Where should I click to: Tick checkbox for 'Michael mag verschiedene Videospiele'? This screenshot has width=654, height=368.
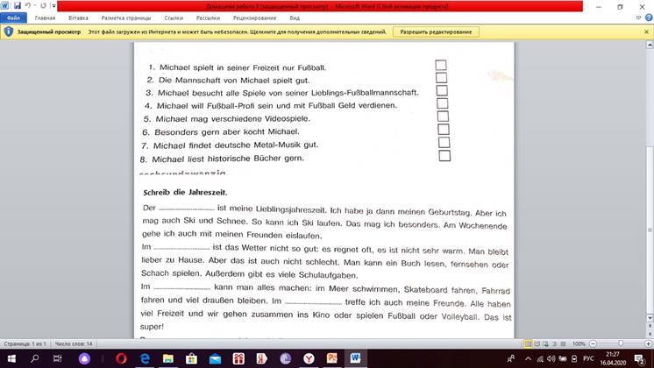click(x=443, y=117)
